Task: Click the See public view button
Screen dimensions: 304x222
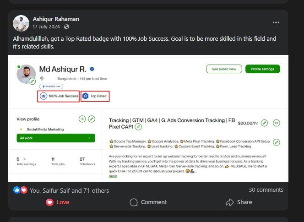Action: 224,69
